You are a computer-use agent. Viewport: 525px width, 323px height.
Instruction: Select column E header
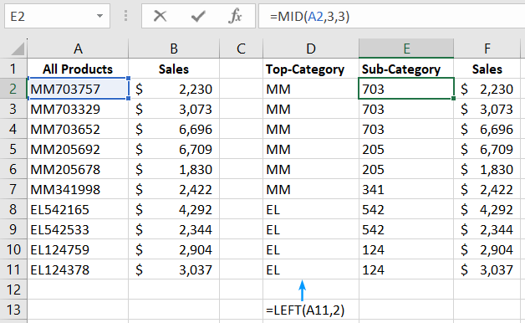point(406,49)
